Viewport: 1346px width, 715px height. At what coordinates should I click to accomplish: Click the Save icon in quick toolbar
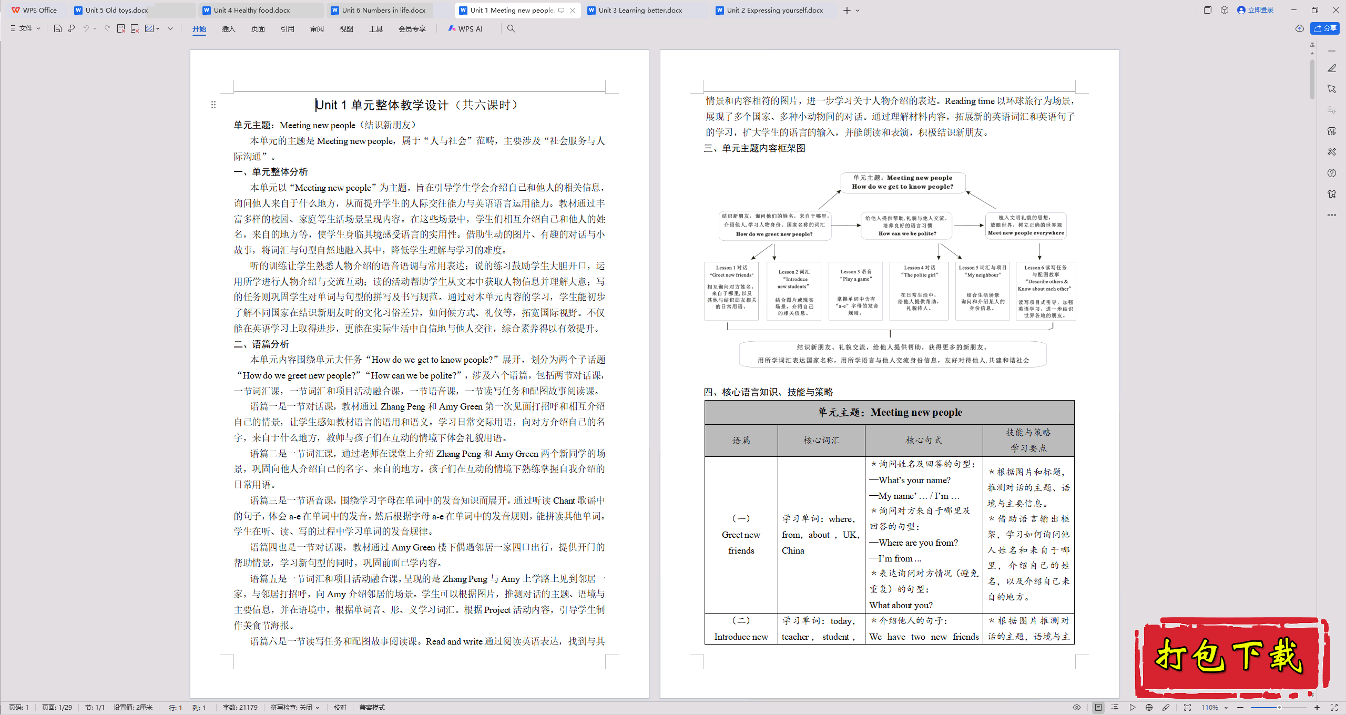click(58, 29)
